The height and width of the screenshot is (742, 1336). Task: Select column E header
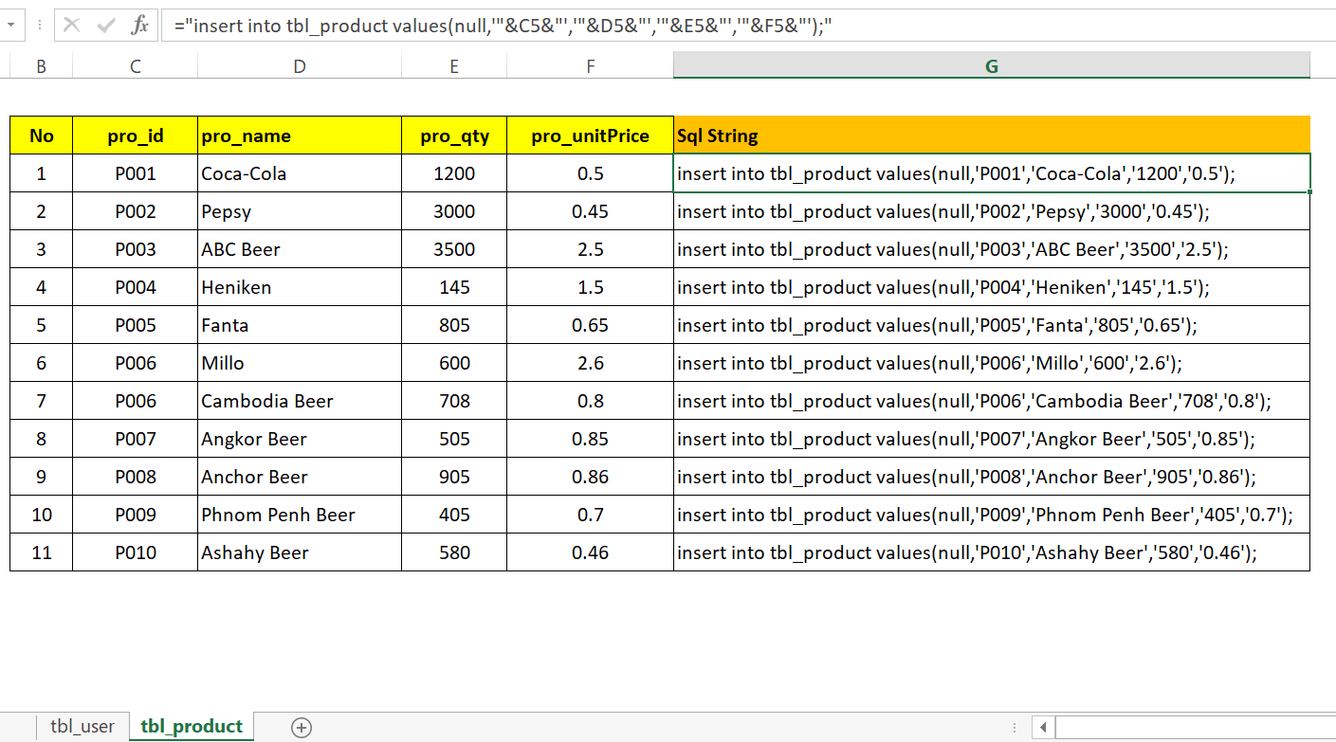tap(454, 66)
